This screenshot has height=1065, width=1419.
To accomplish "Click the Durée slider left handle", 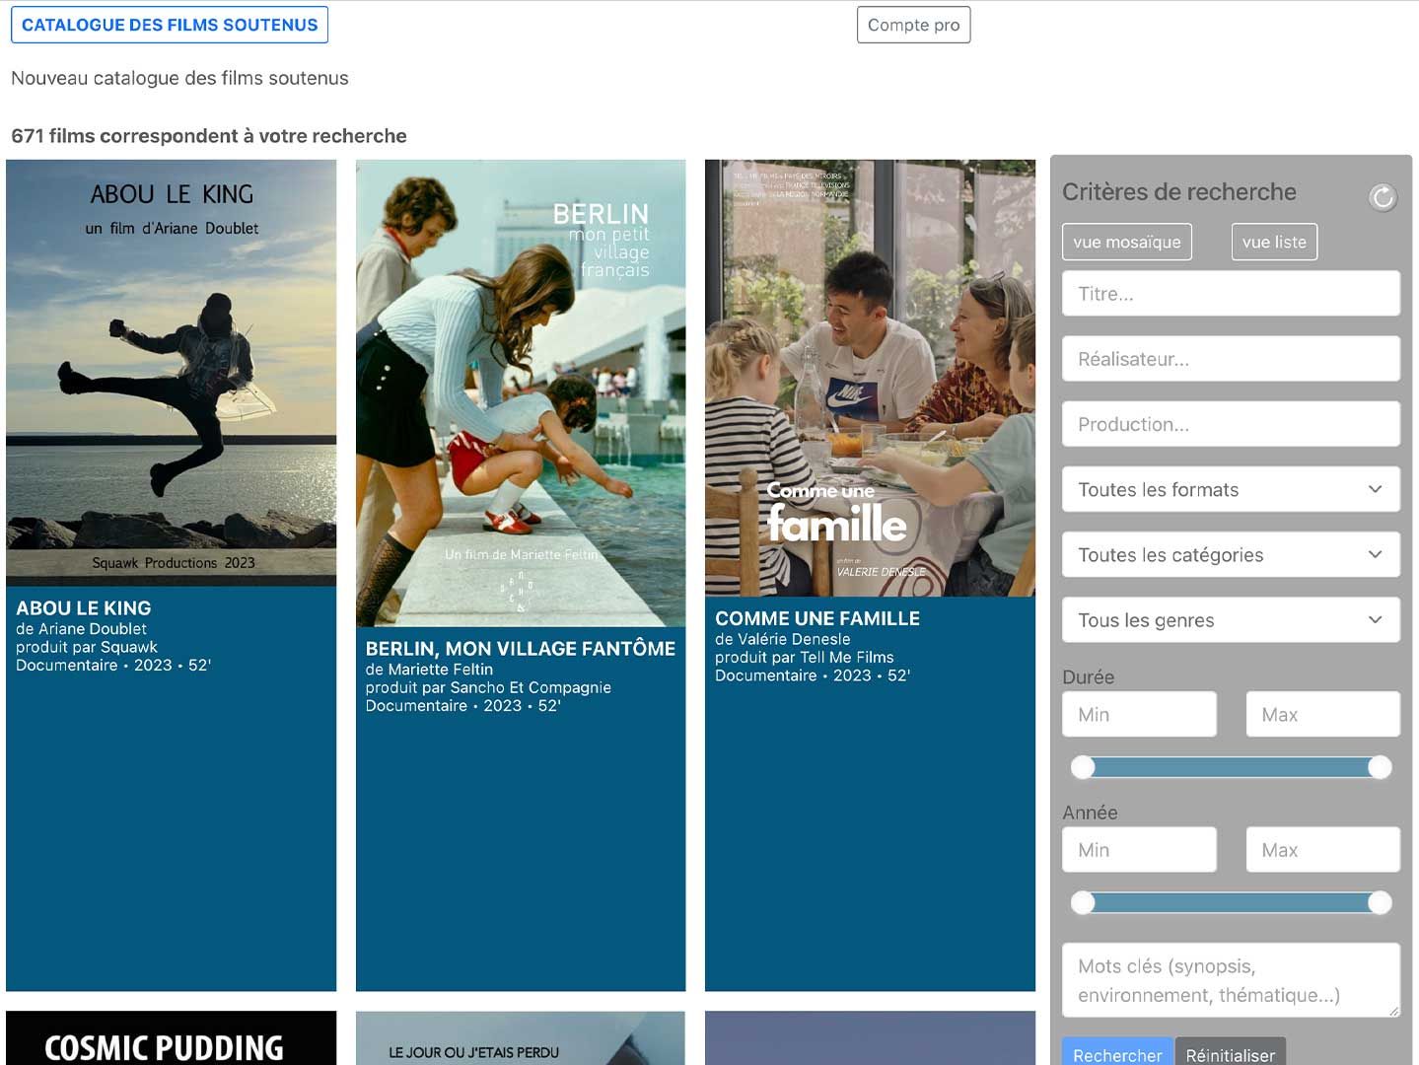I will pyautogui.click(x=1083, y=767).
